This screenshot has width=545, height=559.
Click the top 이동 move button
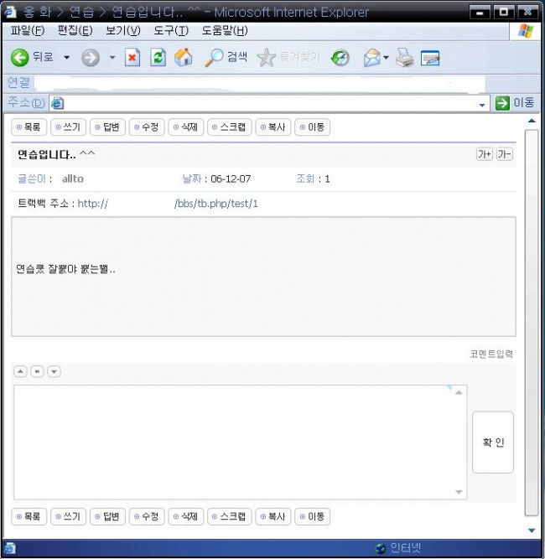point(313,127)
